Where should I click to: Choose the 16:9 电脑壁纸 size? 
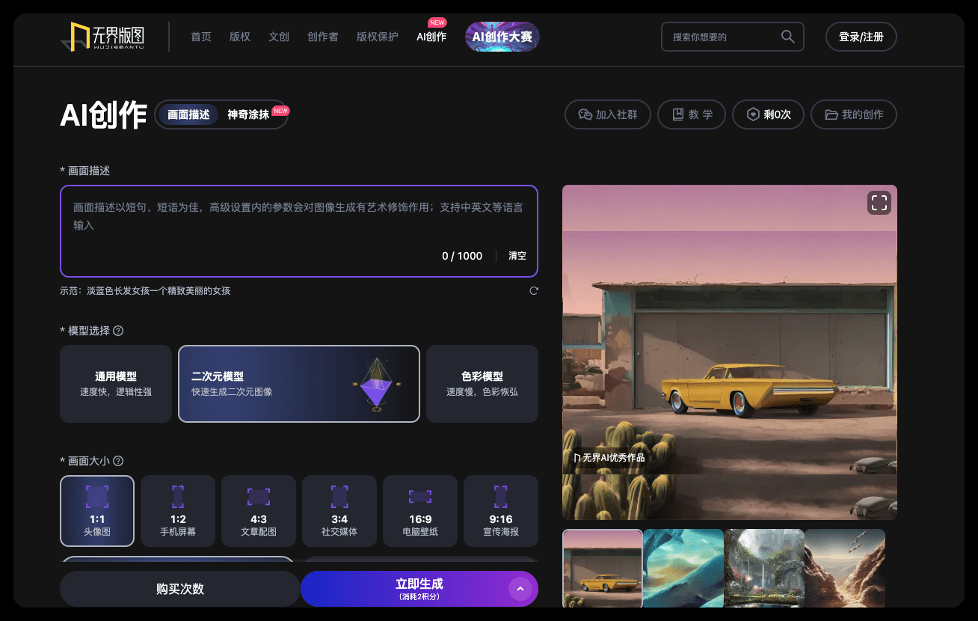[420, 511]
